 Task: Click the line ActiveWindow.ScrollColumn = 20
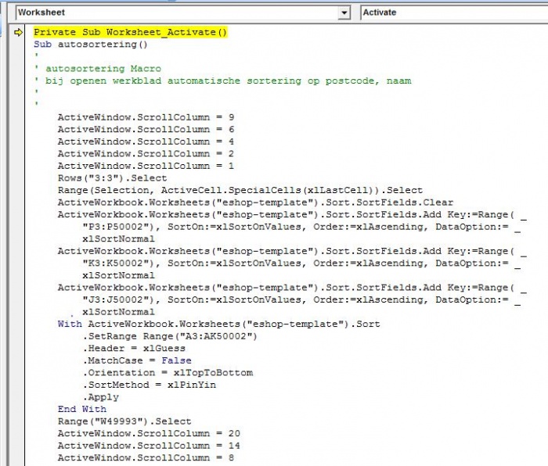[149, 433]
